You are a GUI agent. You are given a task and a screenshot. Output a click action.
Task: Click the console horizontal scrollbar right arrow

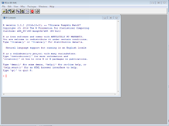click(115, 94)
